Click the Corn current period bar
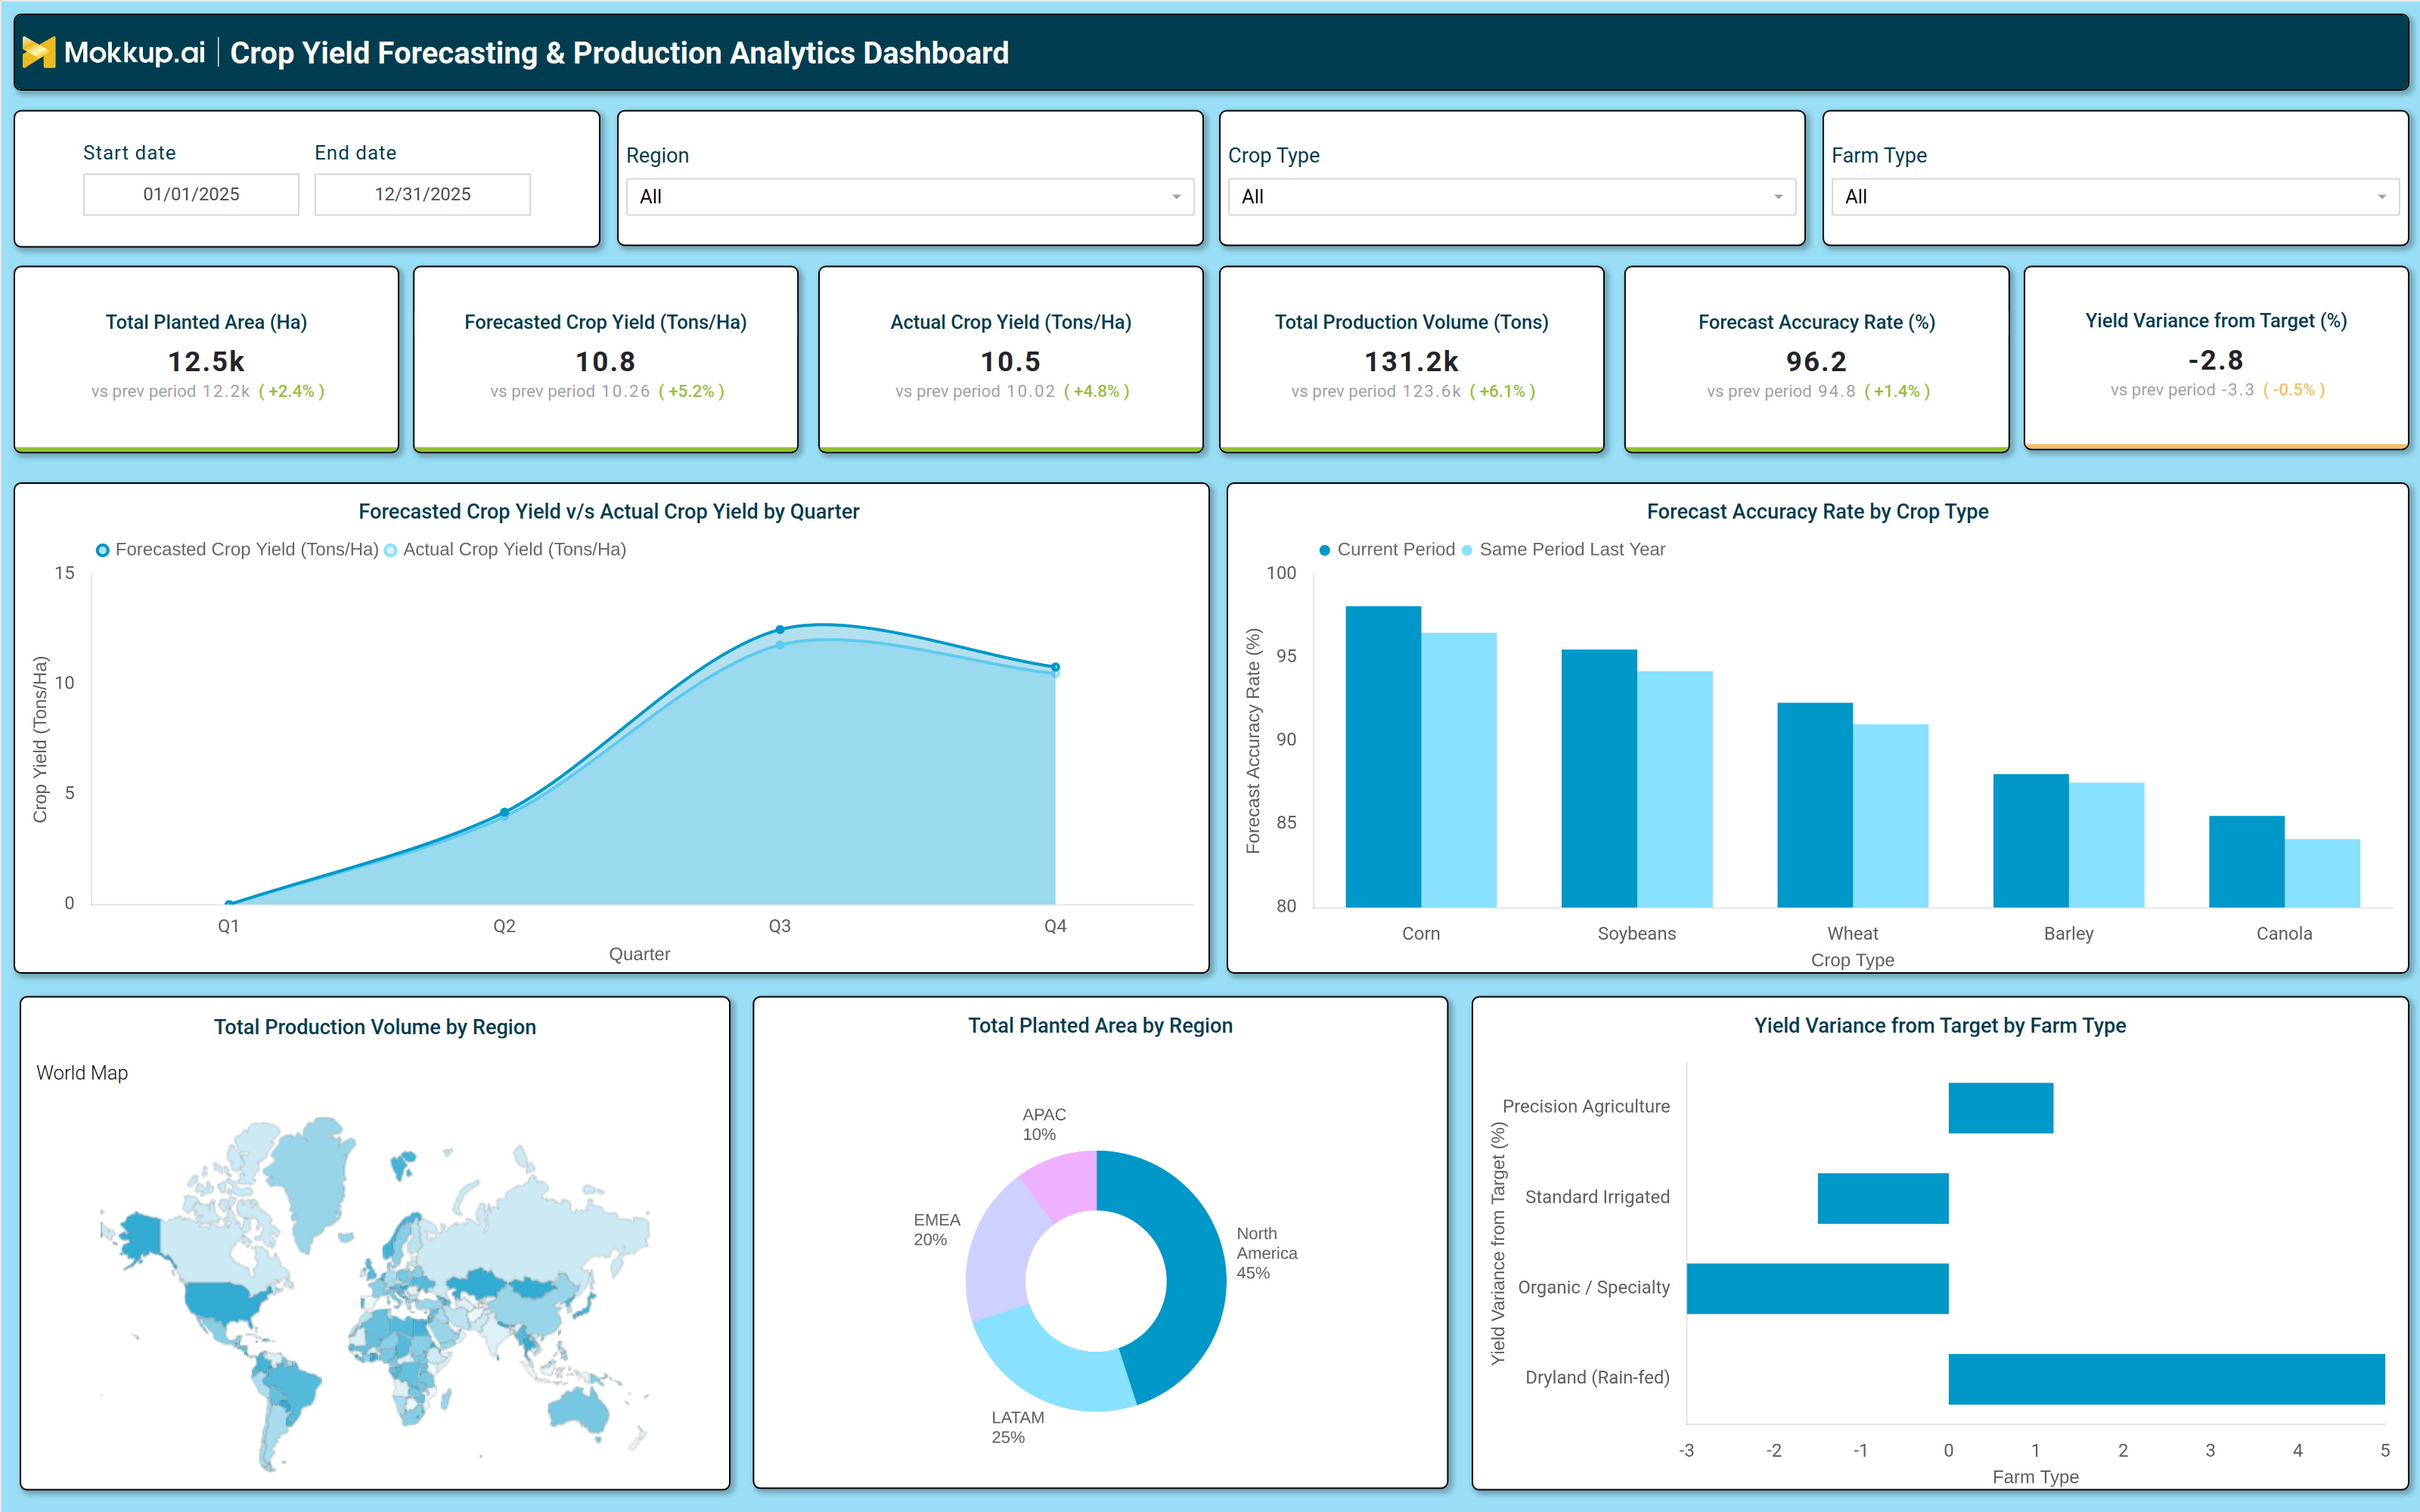The height and width of the screenshot is (1512, 2420). 1383,756
